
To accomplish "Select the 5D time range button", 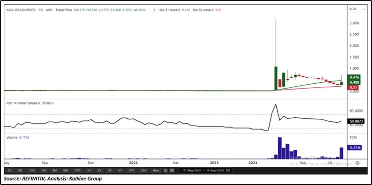I will pos(20,170).
